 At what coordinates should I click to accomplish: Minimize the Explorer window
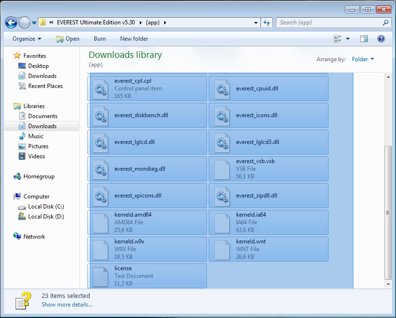click(352, 10)
